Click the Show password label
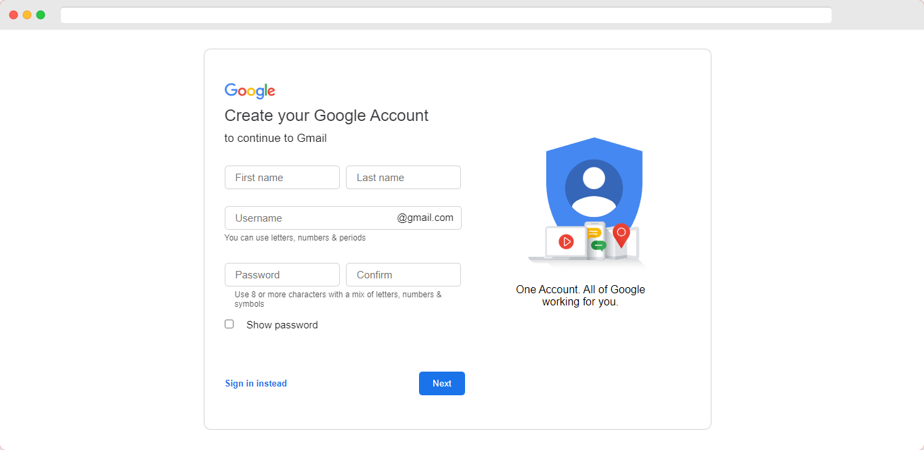 point(282,325)
